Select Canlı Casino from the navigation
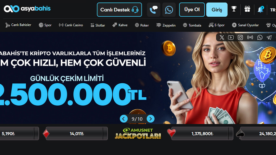Image resolution: width=276 pixels, height=155 pixels. (x=71, y=25)
